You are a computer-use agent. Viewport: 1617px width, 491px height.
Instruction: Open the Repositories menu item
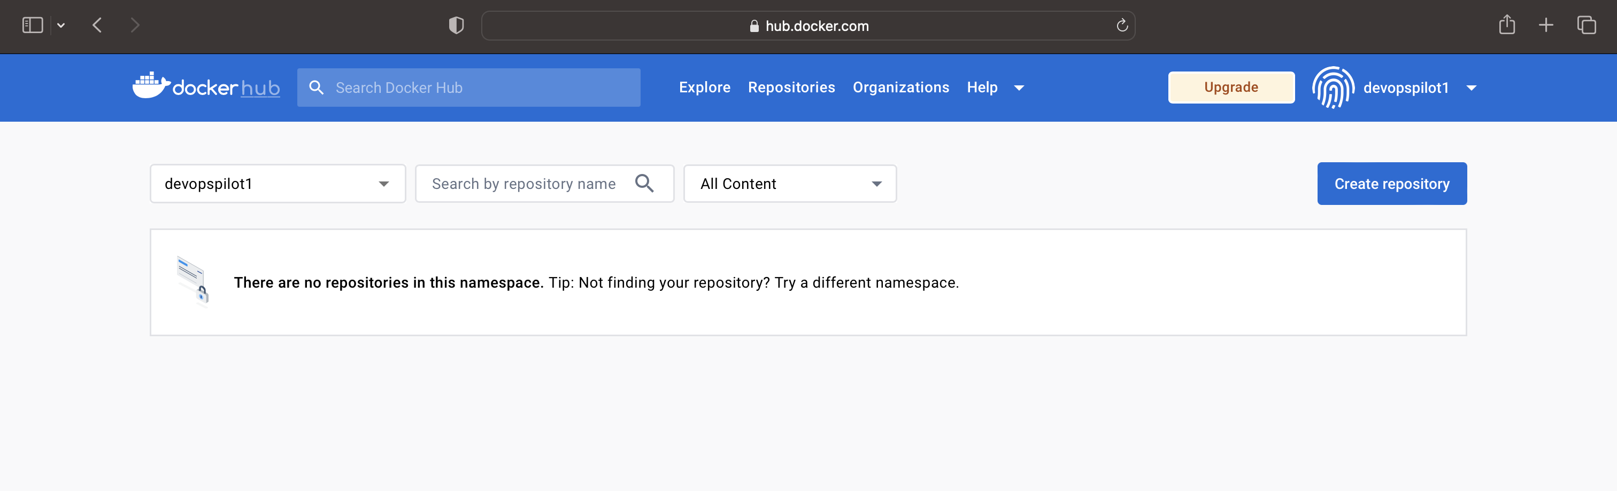(x=791, y=88)
